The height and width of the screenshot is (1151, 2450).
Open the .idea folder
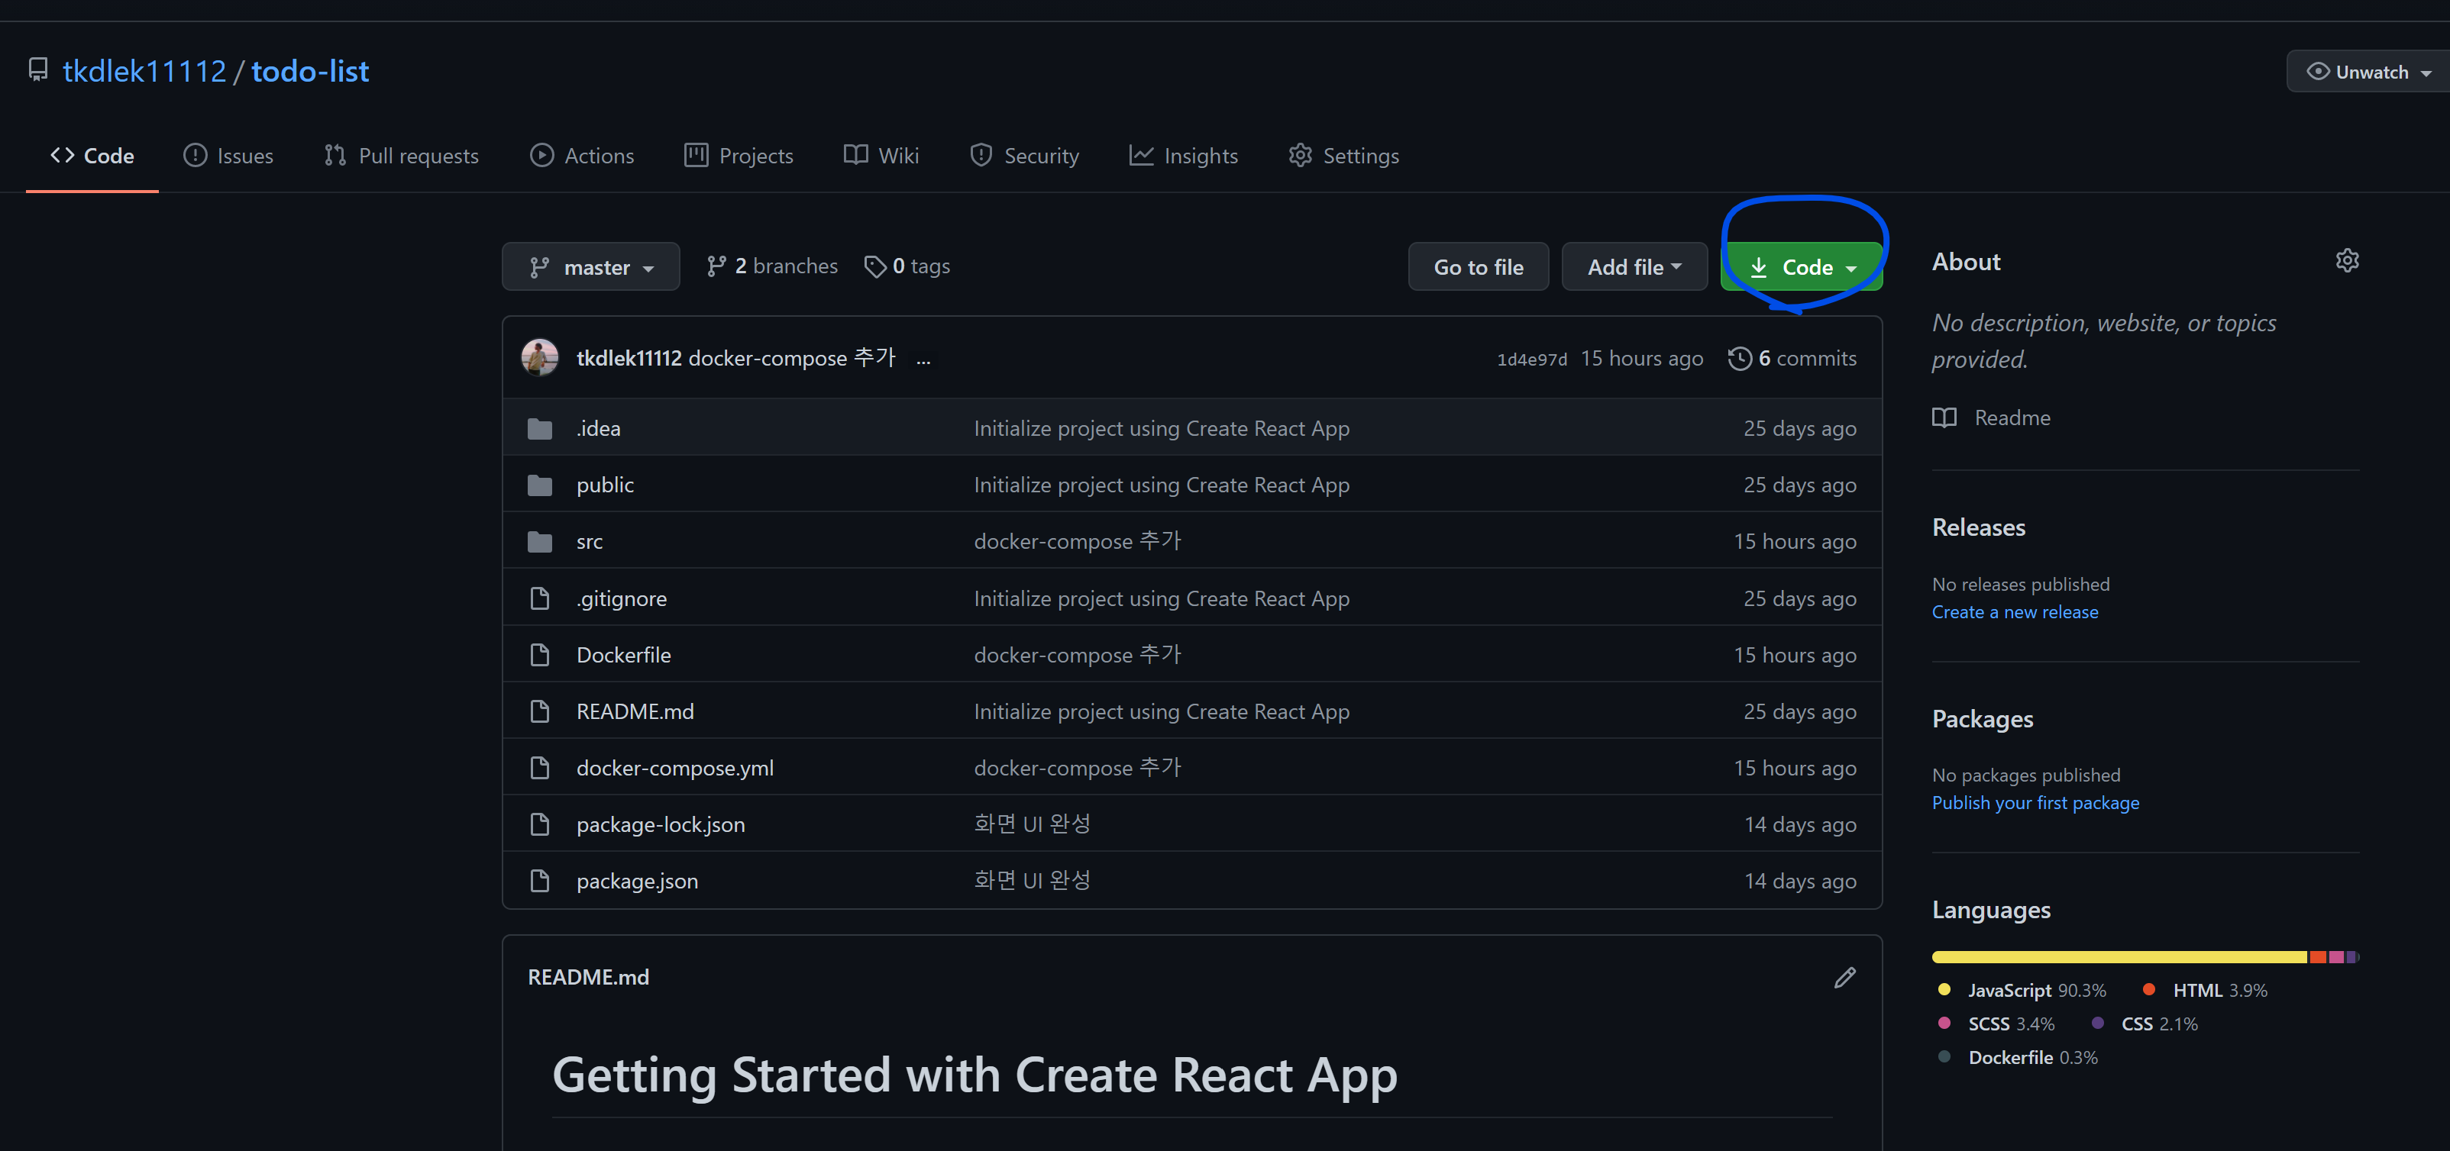click(598, 429)
